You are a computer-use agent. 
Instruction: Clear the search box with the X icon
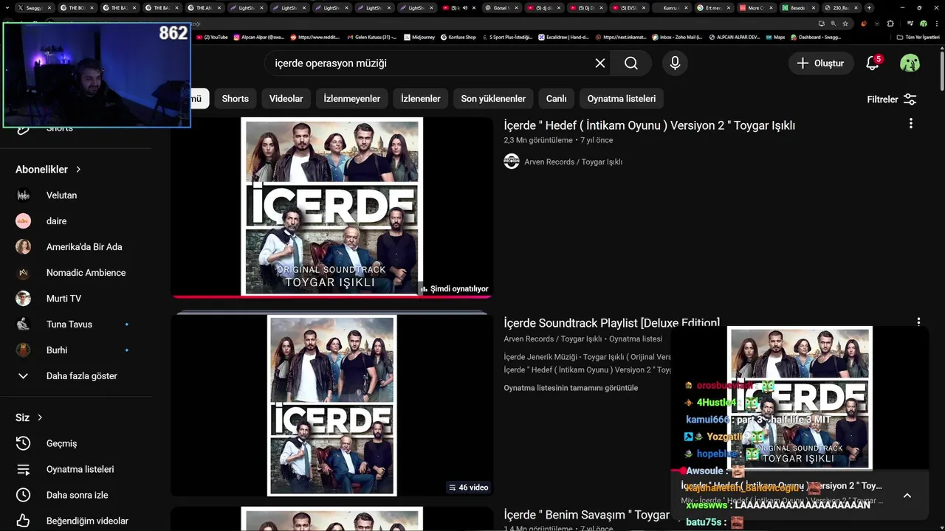tap(600, 63)
